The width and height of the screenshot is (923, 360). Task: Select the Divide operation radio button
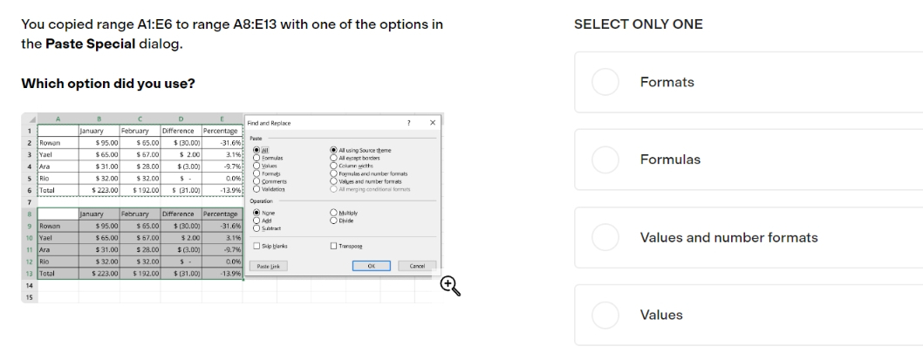[334, 221]
